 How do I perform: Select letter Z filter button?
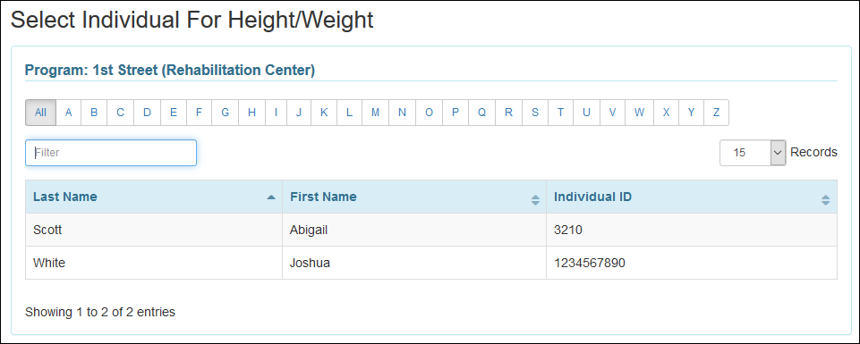(x=716, y=113)
